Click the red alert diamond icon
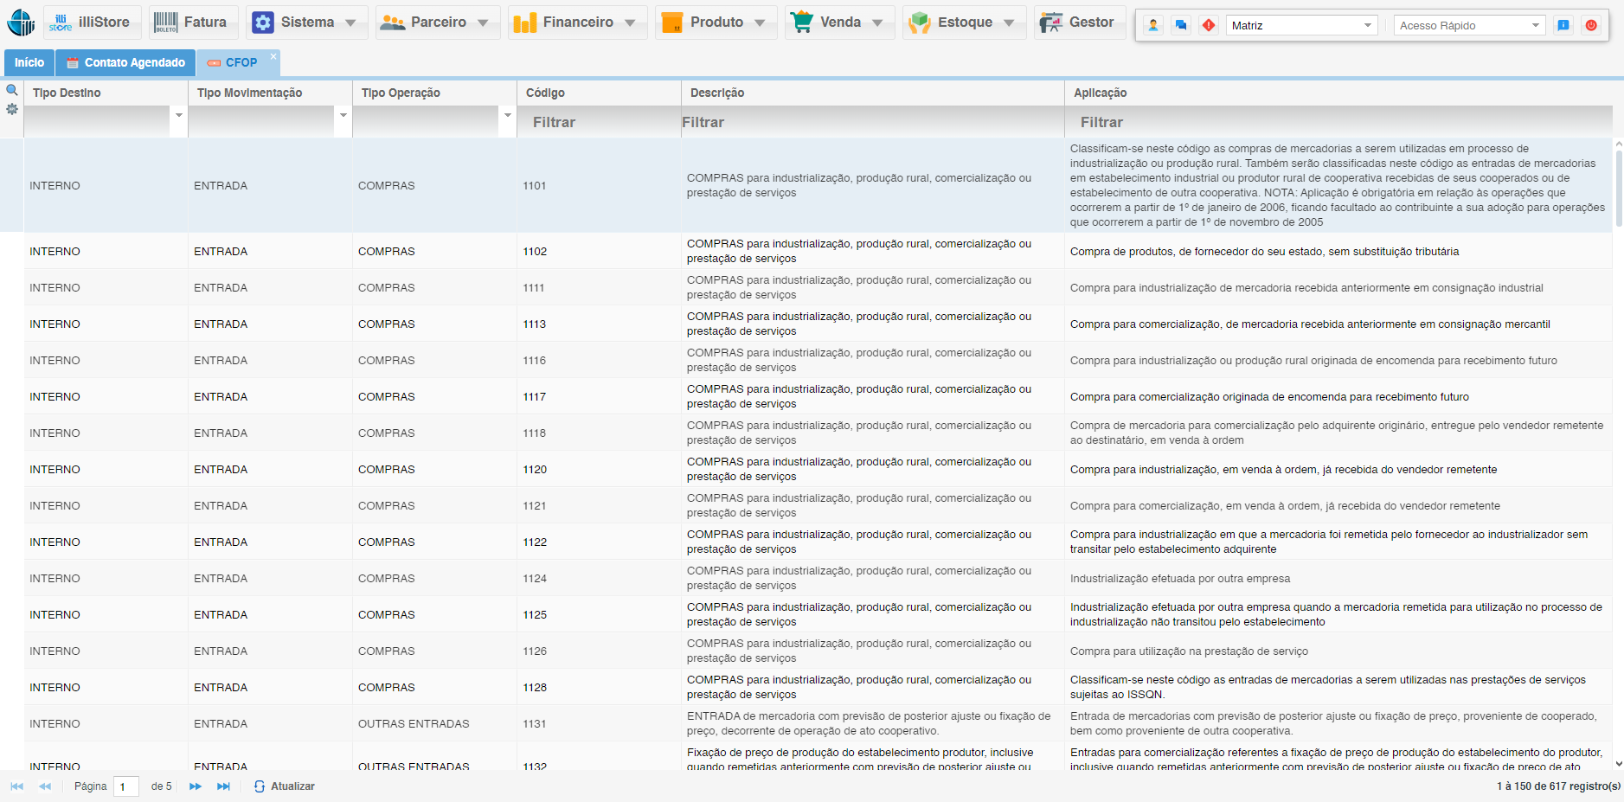The height and width of the screenshot is (802, 1624). click(x=1209, y=25)
